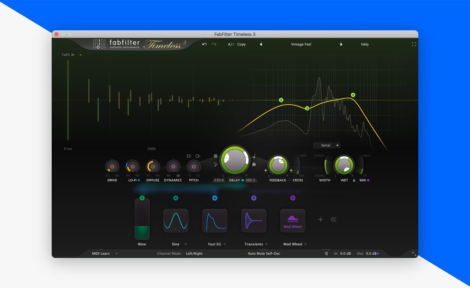This screenshot has height=288, width=470.
Task: Click the plus icon right of Feedback knob
Action: [291, 170]
